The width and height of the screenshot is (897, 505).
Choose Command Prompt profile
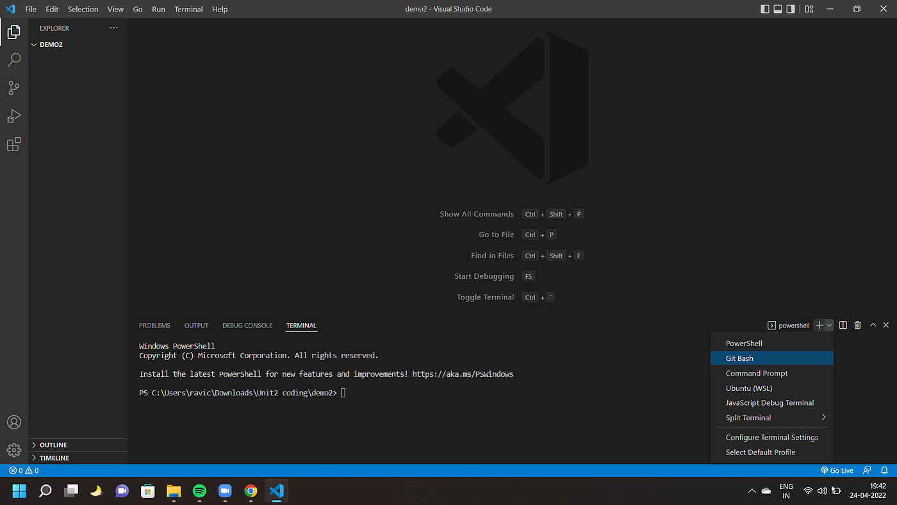(x=772, y=373)
